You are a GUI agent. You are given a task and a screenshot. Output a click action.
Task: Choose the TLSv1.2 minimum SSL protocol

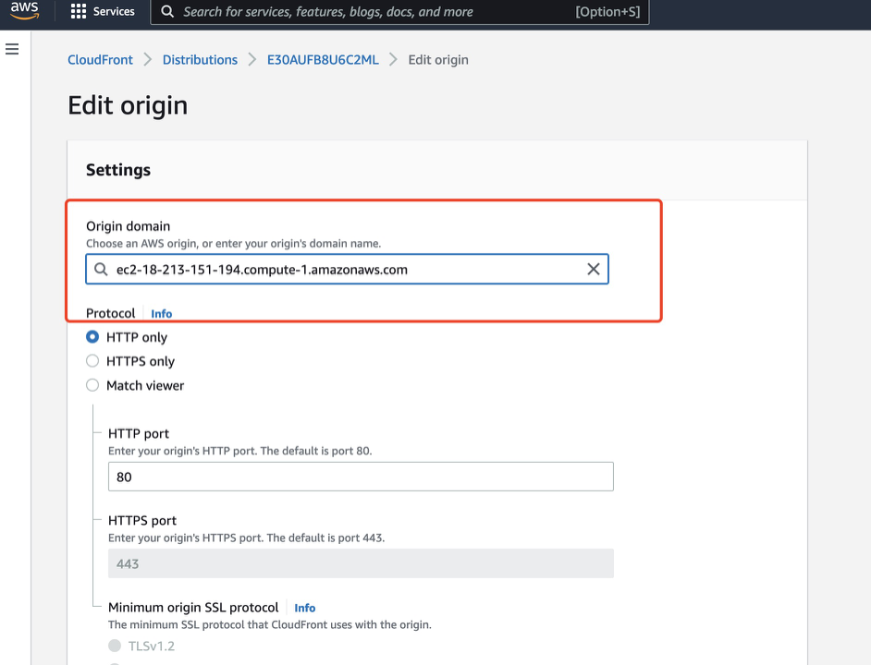115,646
